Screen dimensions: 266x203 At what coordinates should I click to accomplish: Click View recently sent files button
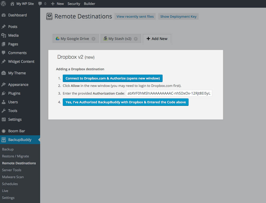(x=135, y=16)
